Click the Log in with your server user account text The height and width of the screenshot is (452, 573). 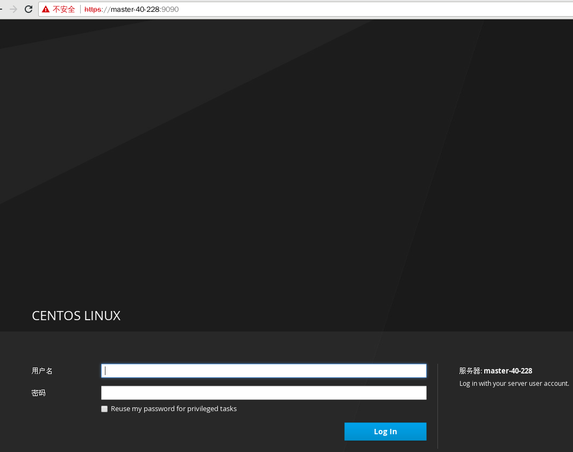514,383
